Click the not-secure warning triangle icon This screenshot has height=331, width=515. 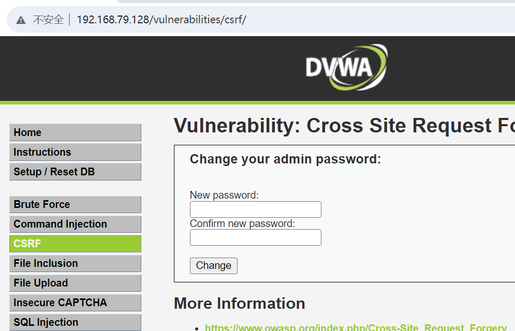[x=21, y=20]
